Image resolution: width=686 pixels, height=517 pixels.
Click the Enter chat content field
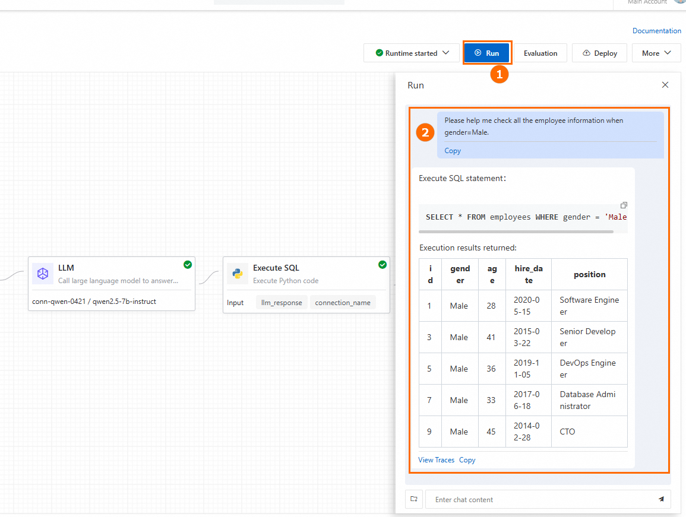pos(542,500)
